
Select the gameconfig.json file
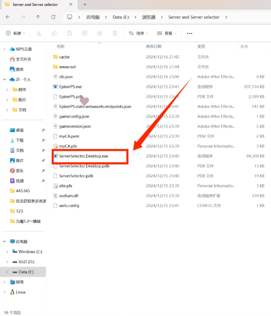74,116
